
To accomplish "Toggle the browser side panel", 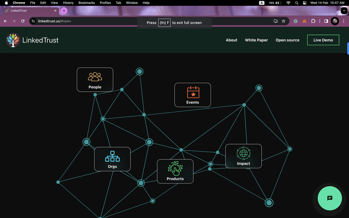I will pos(326,21).
